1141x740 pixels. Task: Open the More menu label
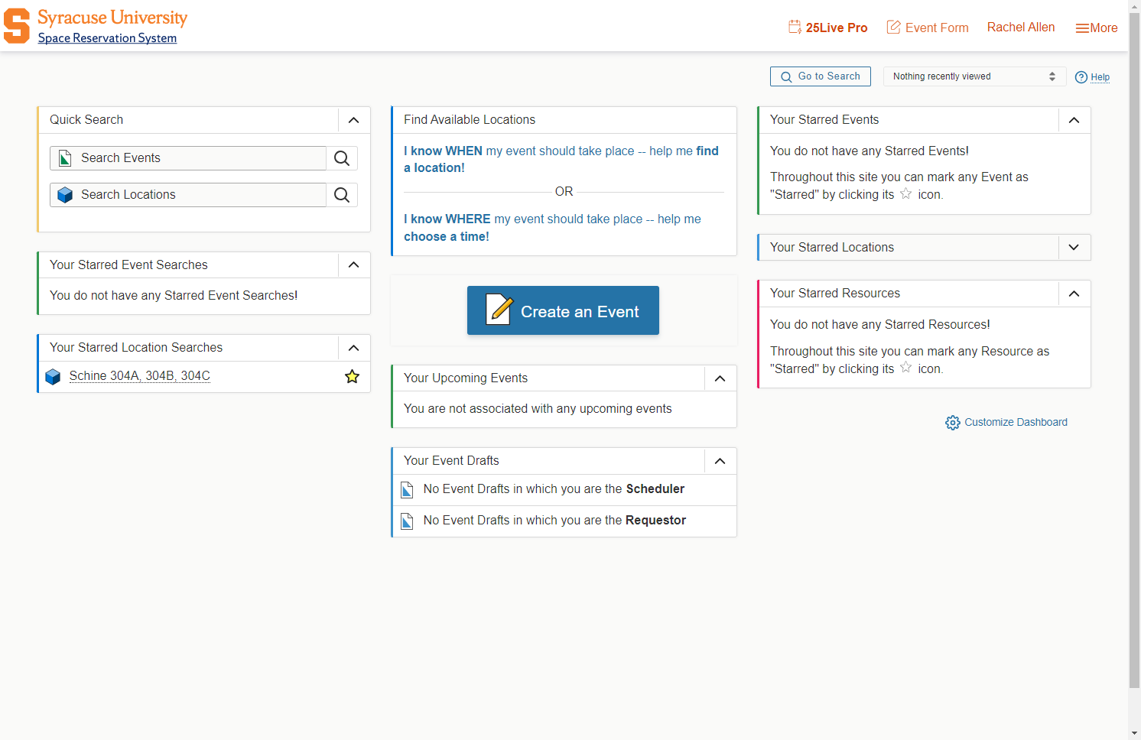click(1104, 28)
